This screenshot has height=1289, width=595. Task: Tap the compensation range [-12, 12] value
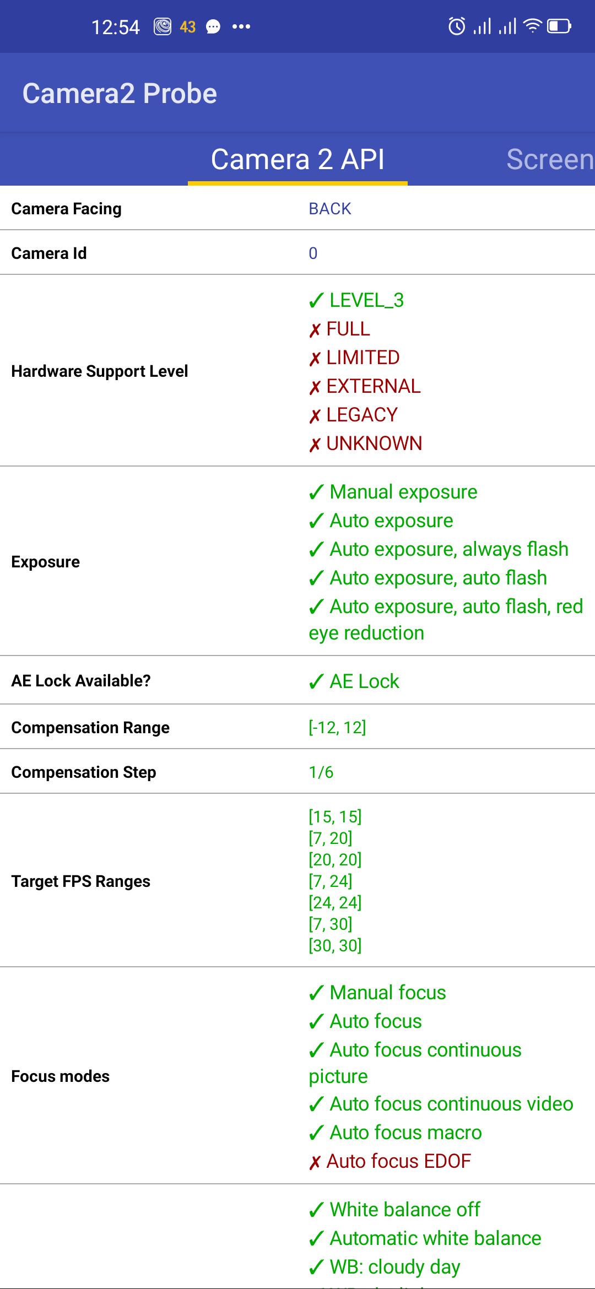(x=337, y=728)
